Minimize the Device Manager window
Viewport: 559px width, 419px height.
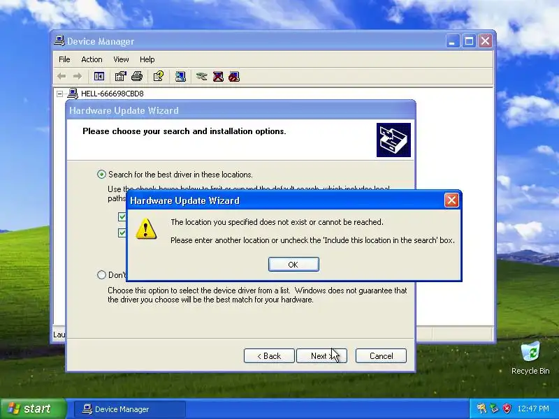click(452, 41)
